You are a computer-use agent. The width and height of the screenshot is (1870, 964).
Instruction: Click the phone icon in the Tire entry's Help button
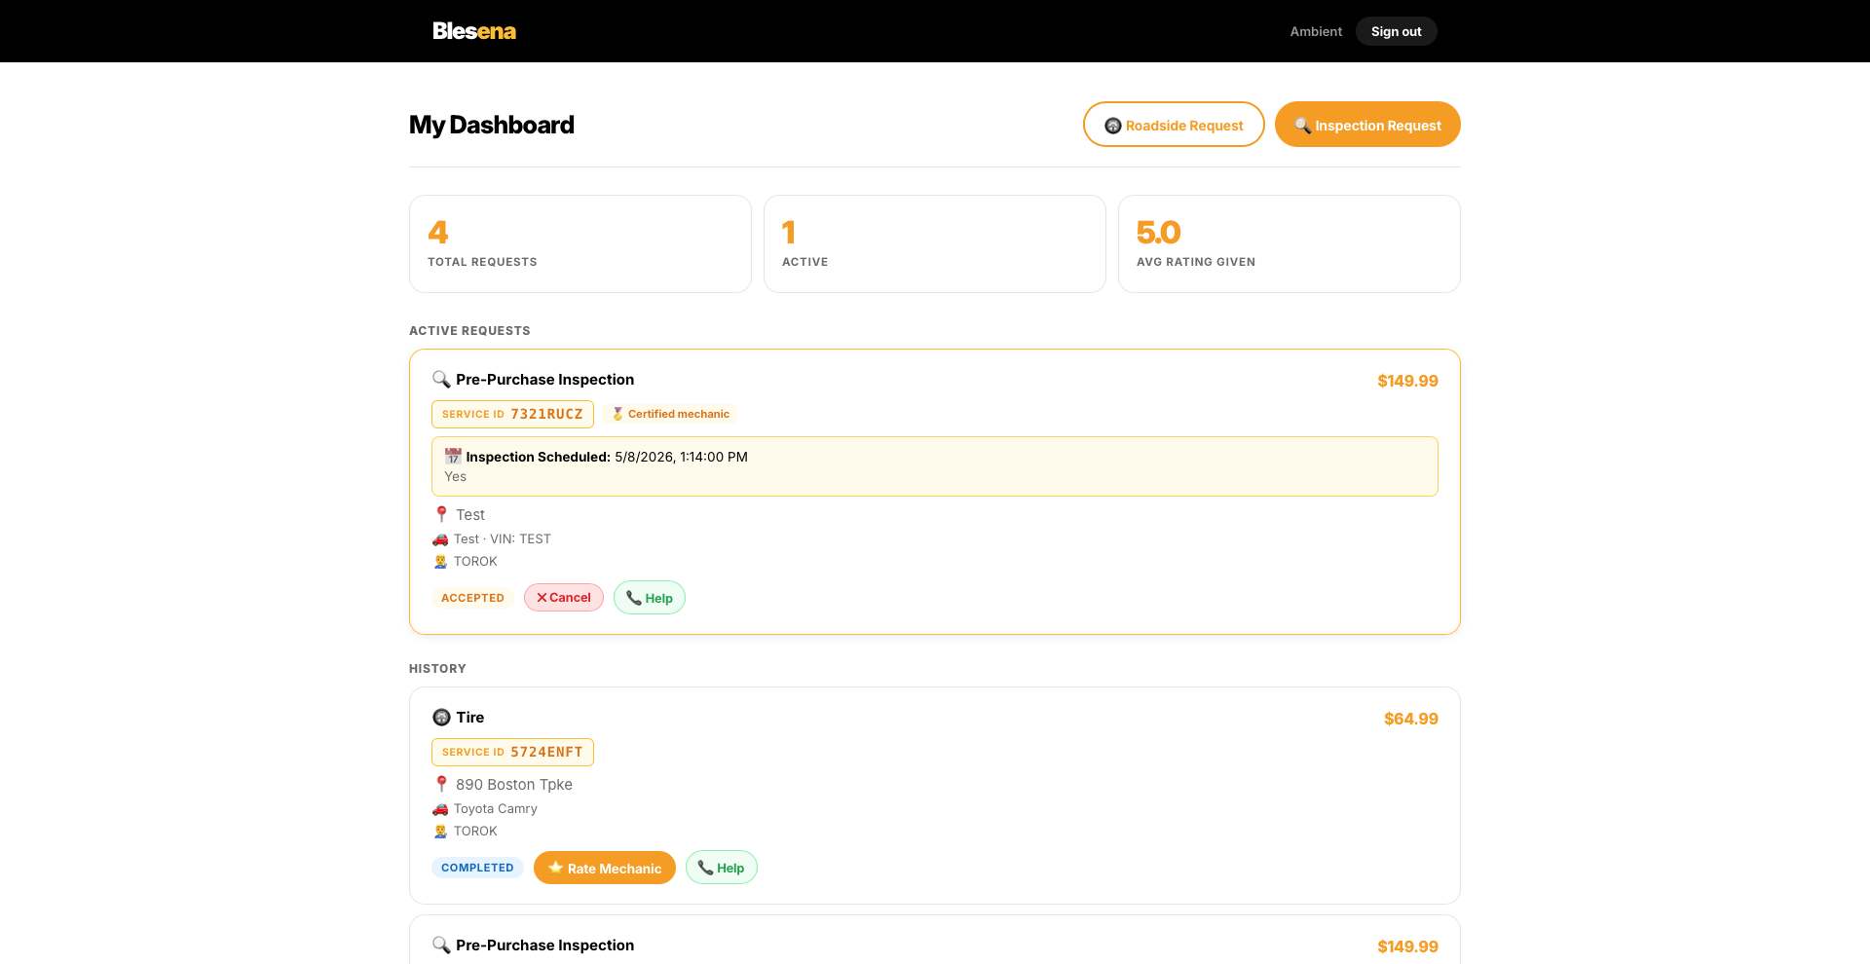(x=705, y=868)
